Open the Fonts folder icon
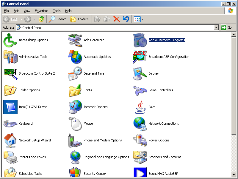238x179 pixels. pyautogui.click(x=75, y=90)
